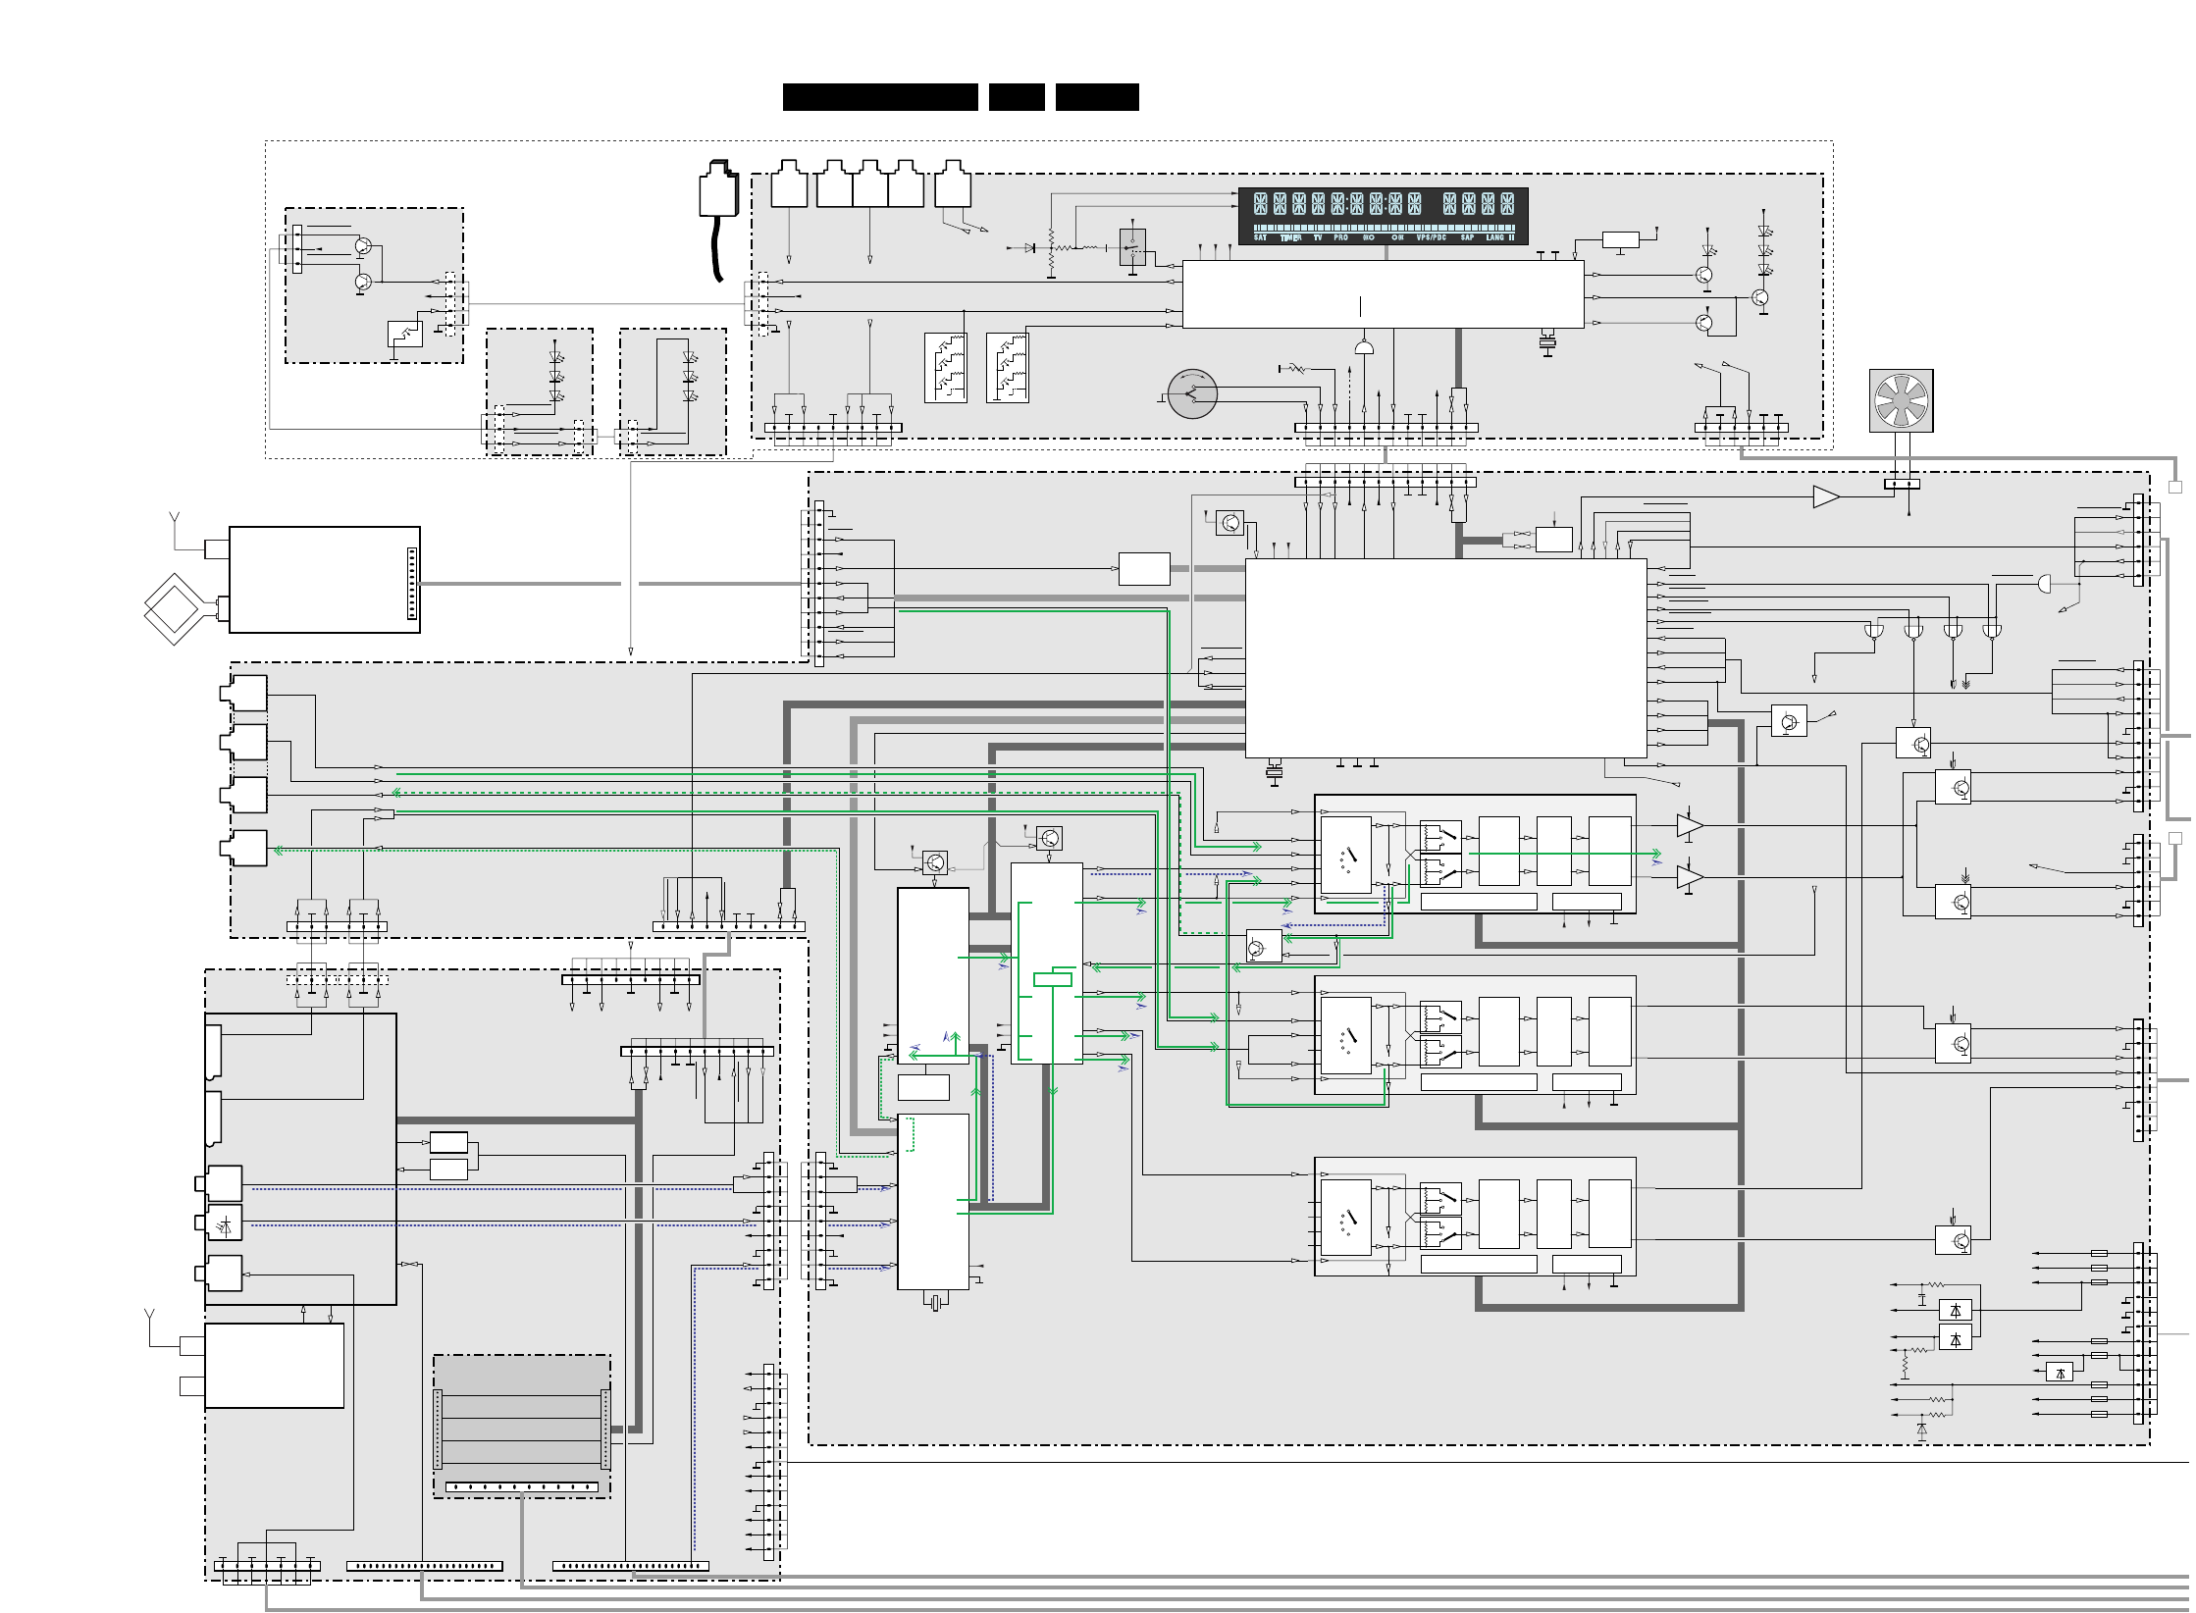Click the upper-left tuner module with pin strip
The height and width of the screenshot is (1613, 2196).
325,580
